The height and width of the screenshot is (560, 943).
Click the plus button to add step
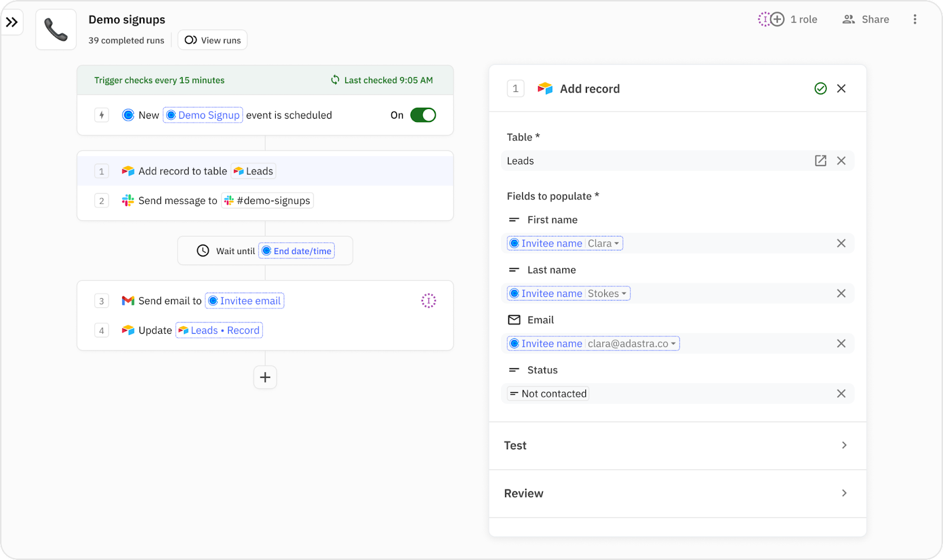point(265,377)
